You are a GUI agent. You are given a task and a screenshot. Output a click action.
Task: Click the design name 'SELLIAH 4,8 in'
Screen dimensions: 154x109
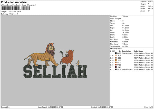point(15,12)
